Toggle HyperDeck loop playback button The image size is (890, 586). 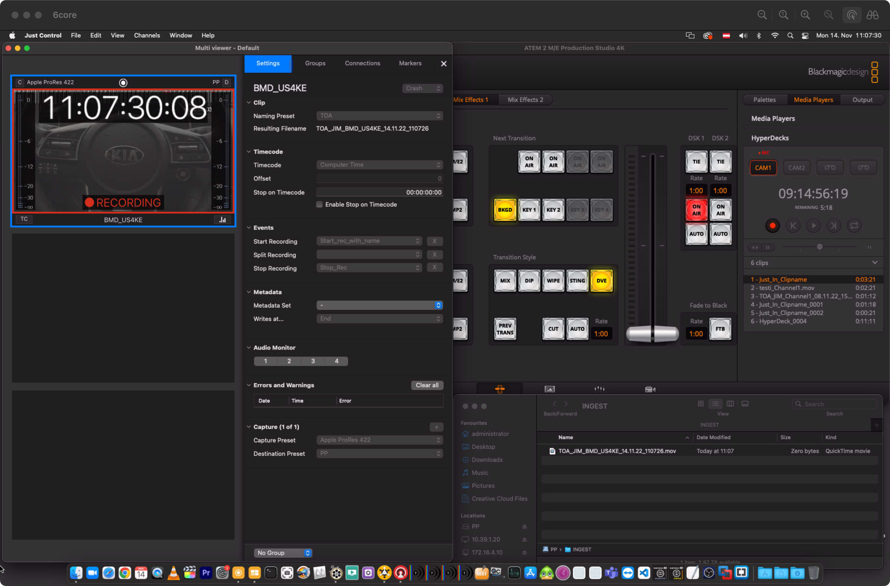click(x=854, y=225)
